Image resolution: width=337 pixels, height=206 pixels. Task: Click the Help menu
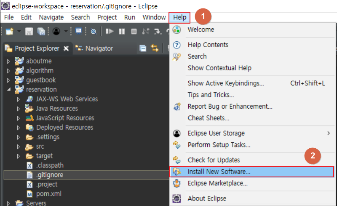[x=180, y=17]
